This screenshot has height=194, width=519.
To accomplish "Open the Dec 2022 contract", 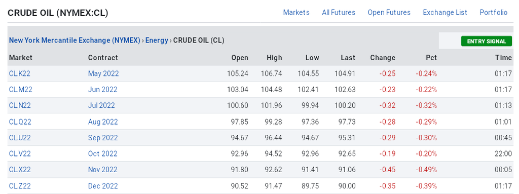I will point(103,186).
